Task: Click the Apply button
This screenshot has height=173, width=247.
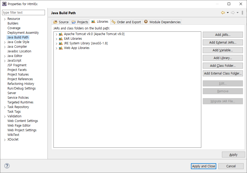Action: 234,155
